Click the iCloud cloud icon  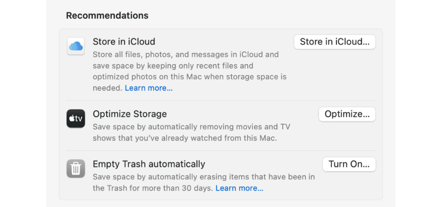[76, 46]
